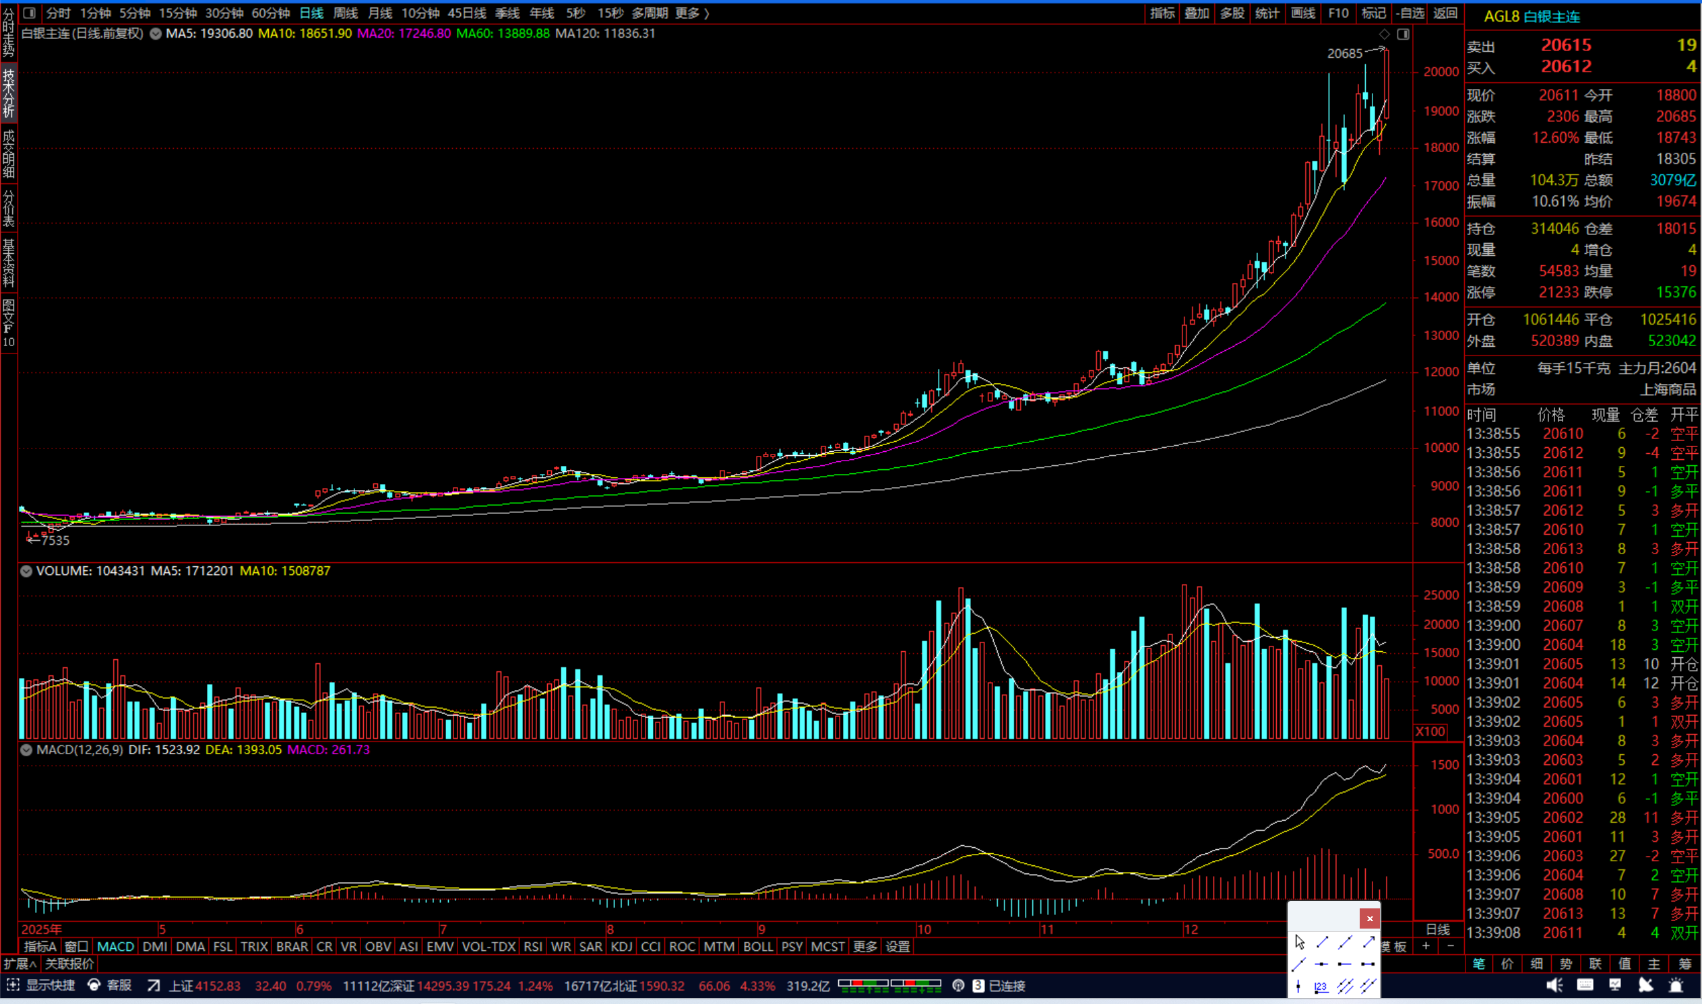
Task: Click the 返回 back button
Action: pos(1445,13)
